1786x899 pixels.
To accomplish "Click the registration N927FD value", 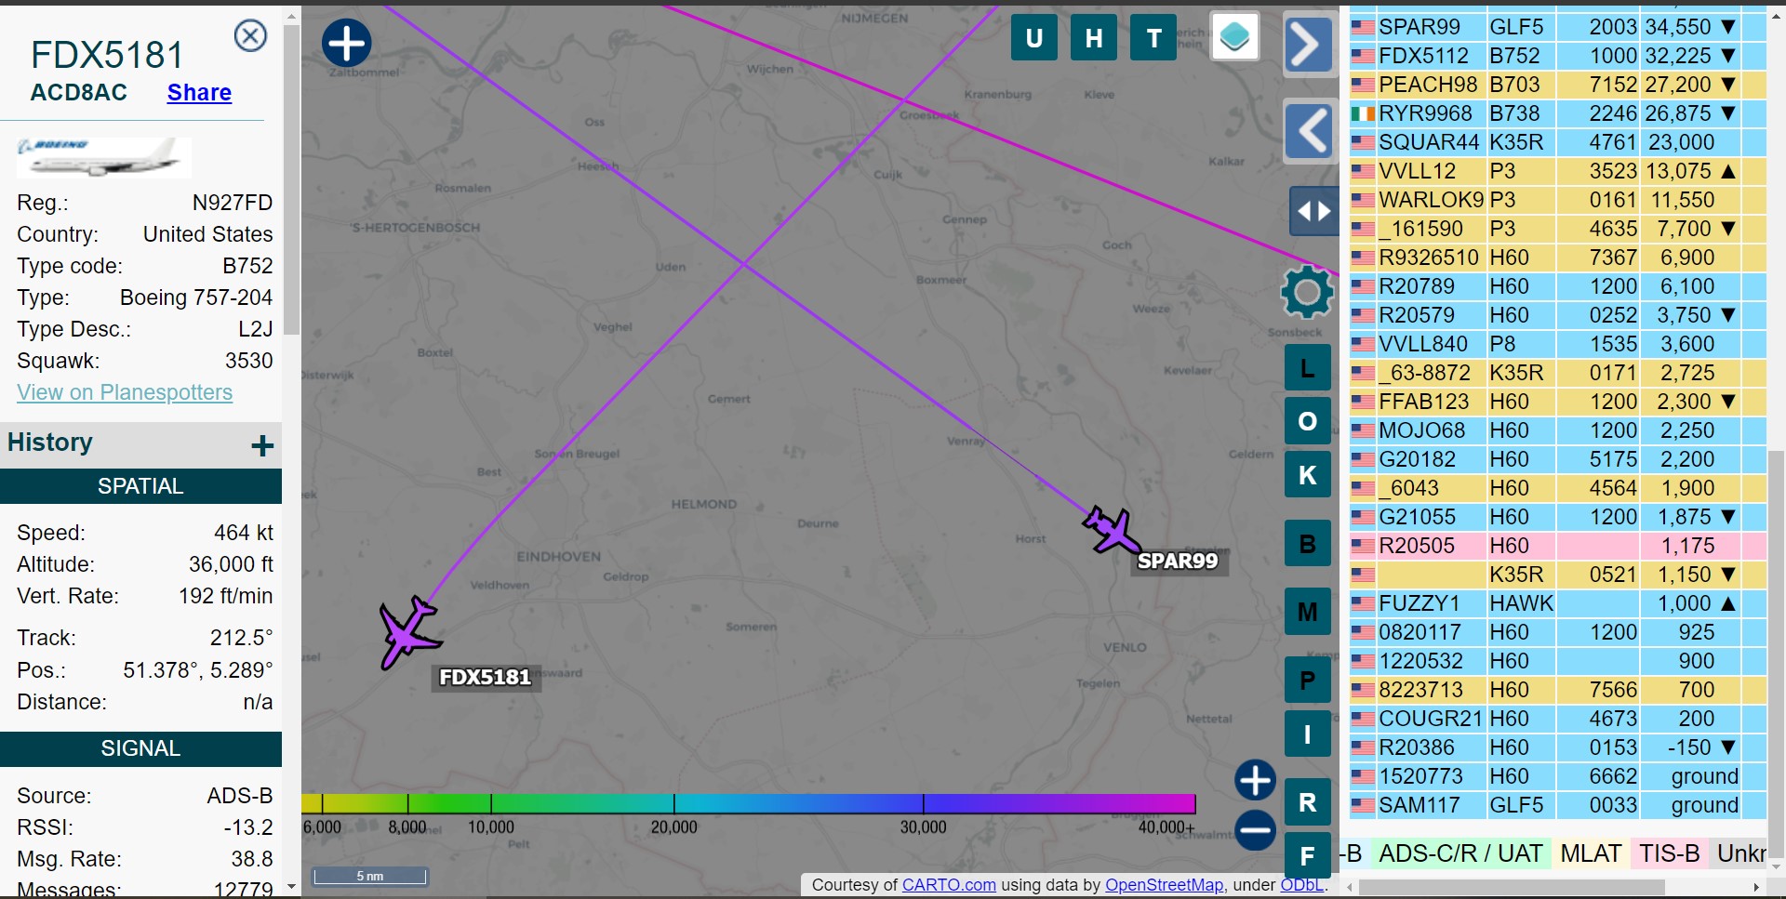I will point(233,203).
